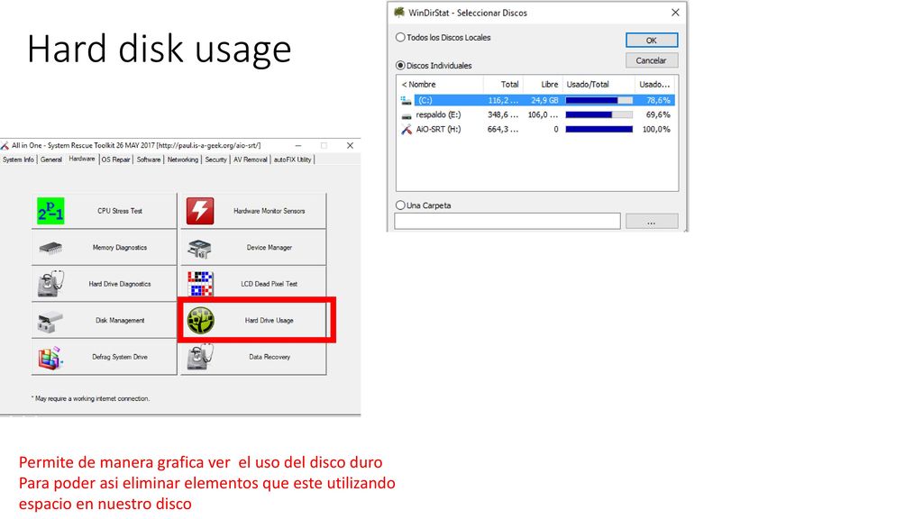Viewport: 923px width, 519px height.
Task: Select the (C:) drive name
Action: (x=425, y=101)
